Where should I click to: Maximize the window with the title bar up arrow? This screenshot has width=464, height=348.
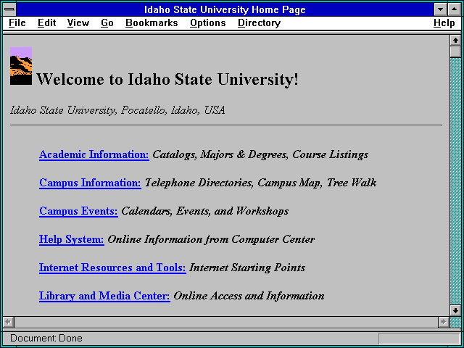(455, 9)
